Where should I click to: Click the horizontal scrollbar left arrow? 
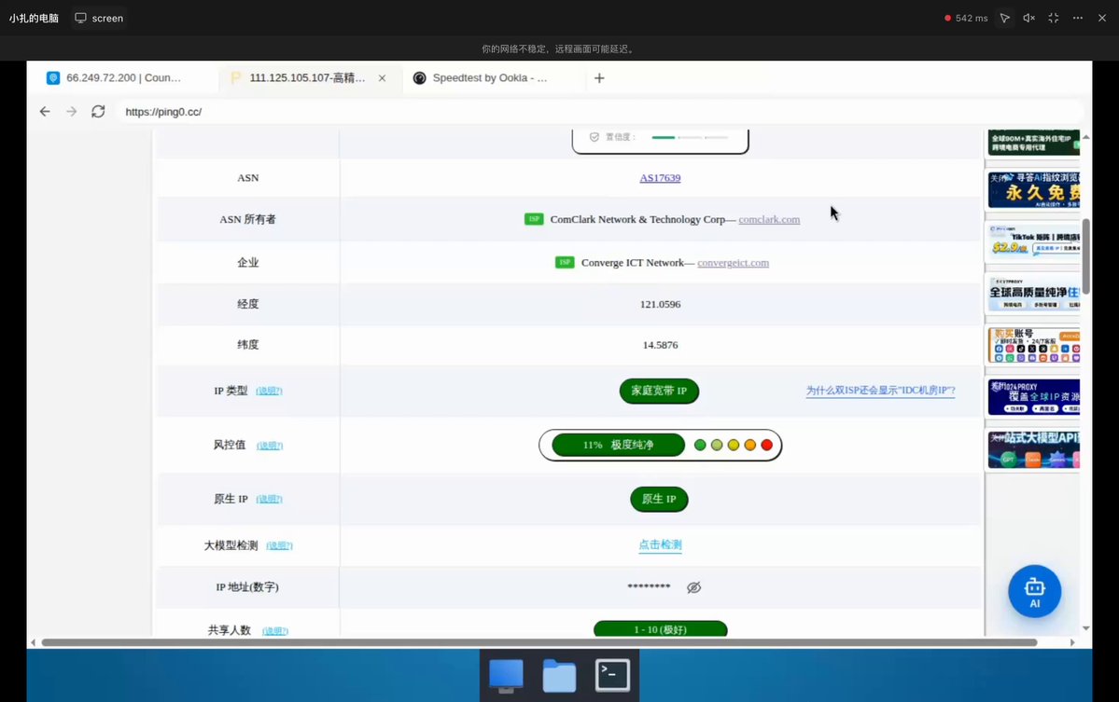(33, 643)
